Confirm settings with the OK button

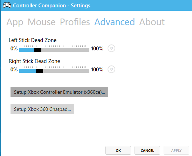pos(118,150)
